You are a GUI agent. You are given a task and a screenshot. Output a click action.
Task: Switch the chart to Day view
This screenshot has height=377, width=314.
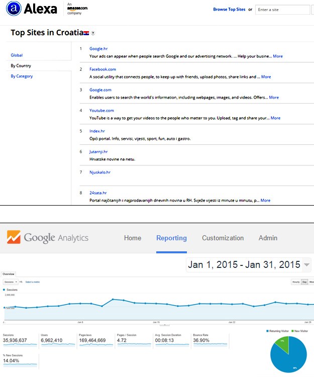coord(304,282)
